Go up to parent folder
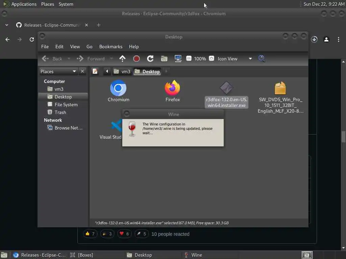The height and width of the screenshot is (259, 346). (x=122, y=59)
